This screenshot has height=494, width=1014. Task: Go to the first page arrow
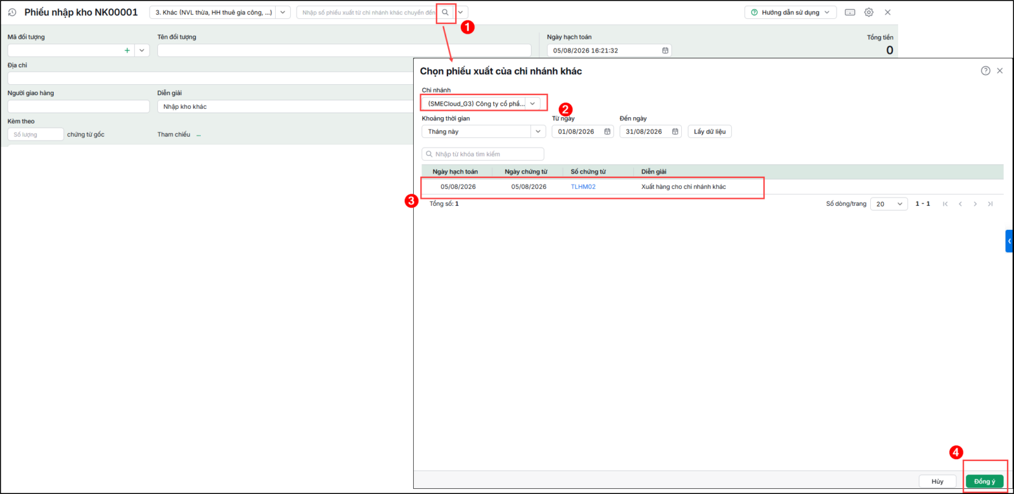[x=946, y=204]
